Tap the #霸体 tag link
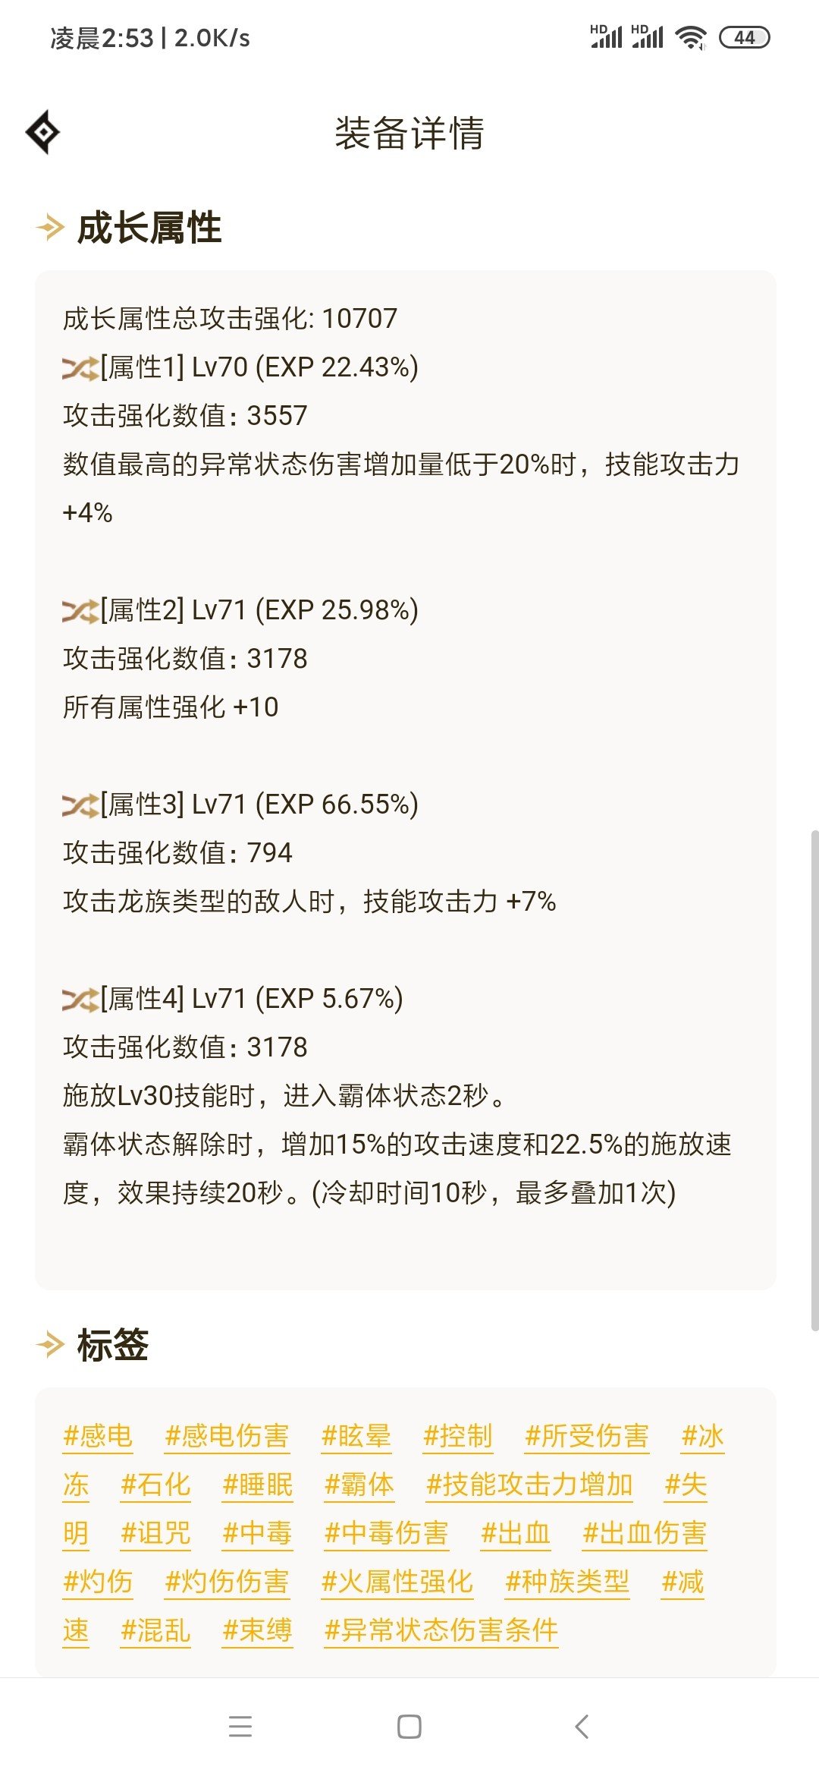The width and height of the screenshot is (819, 1776). point(359,1485)
